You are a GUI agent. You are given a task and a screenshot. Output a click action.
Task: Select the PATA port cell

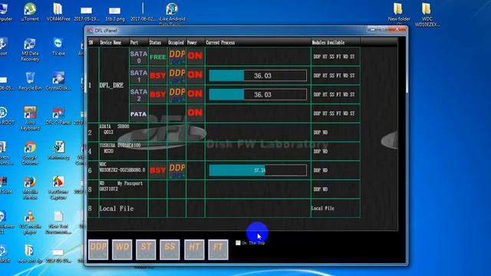139,113
